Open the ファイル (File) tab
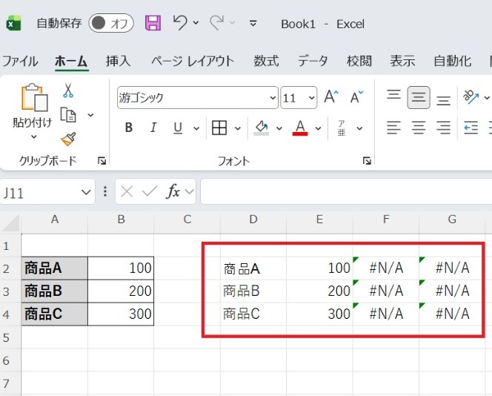The image size is (492, 396). pyautogui.click(x=20, y=61)
